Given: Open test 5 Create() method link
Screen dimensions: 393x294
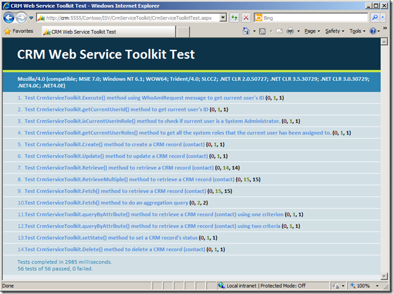Looking at the screenshot, I should [115, 144].
